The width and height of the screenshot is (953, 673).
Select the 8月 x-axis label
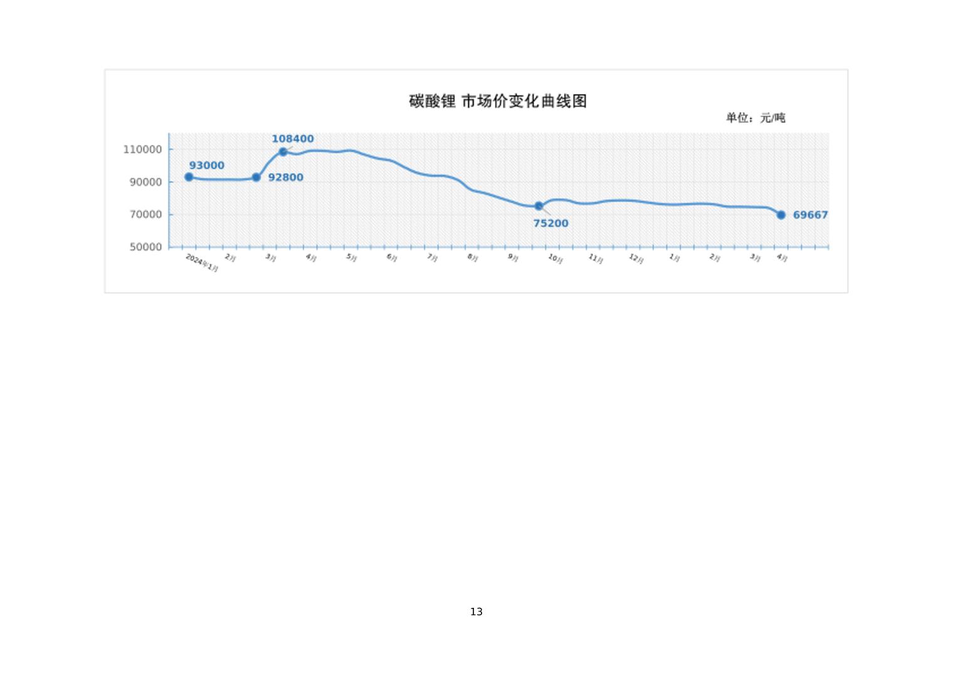(x=473, y=258)
